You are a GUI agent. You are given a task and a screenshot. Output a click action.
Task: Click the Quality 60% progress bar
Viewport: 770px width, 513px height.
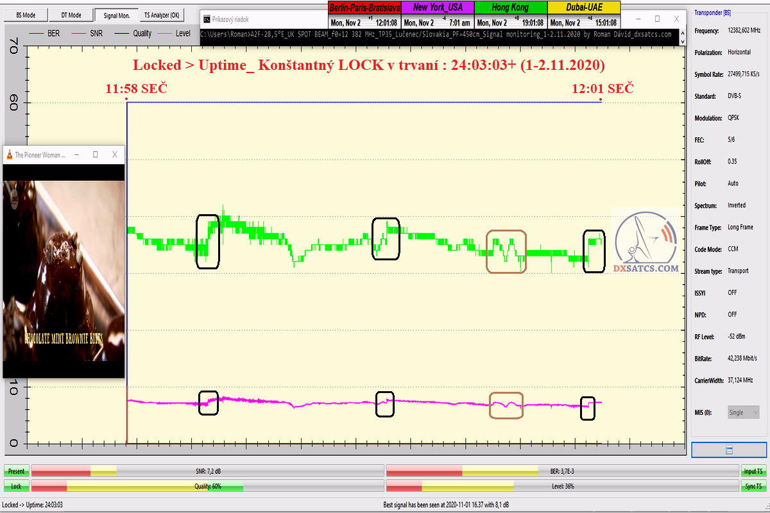[207, 486]
